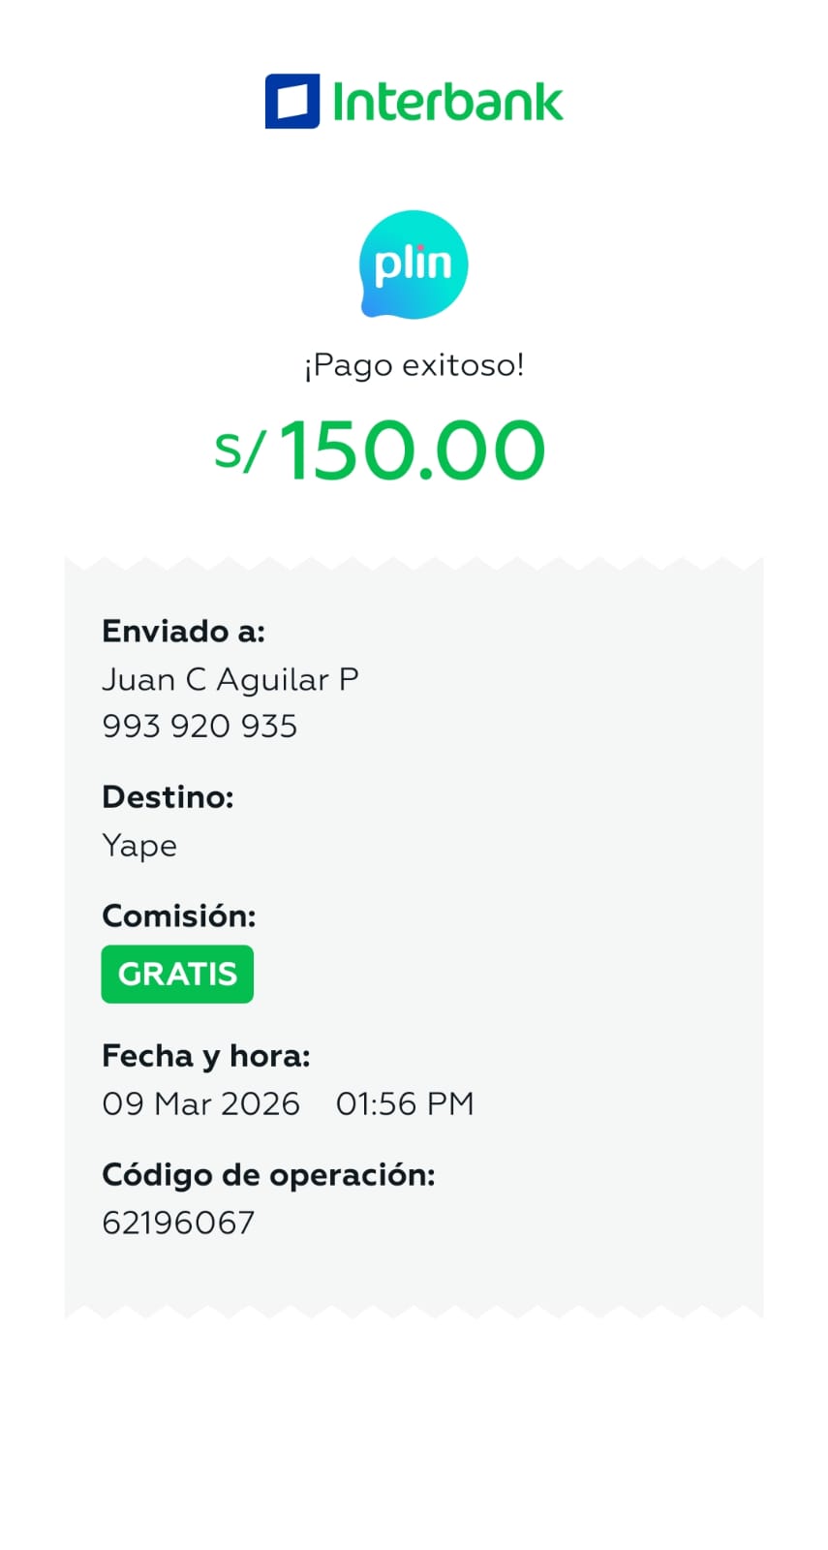This screenshot has height=1550, width=828.
Task: Click the date 09 Mar 2026
Action: coord(200,1103)
